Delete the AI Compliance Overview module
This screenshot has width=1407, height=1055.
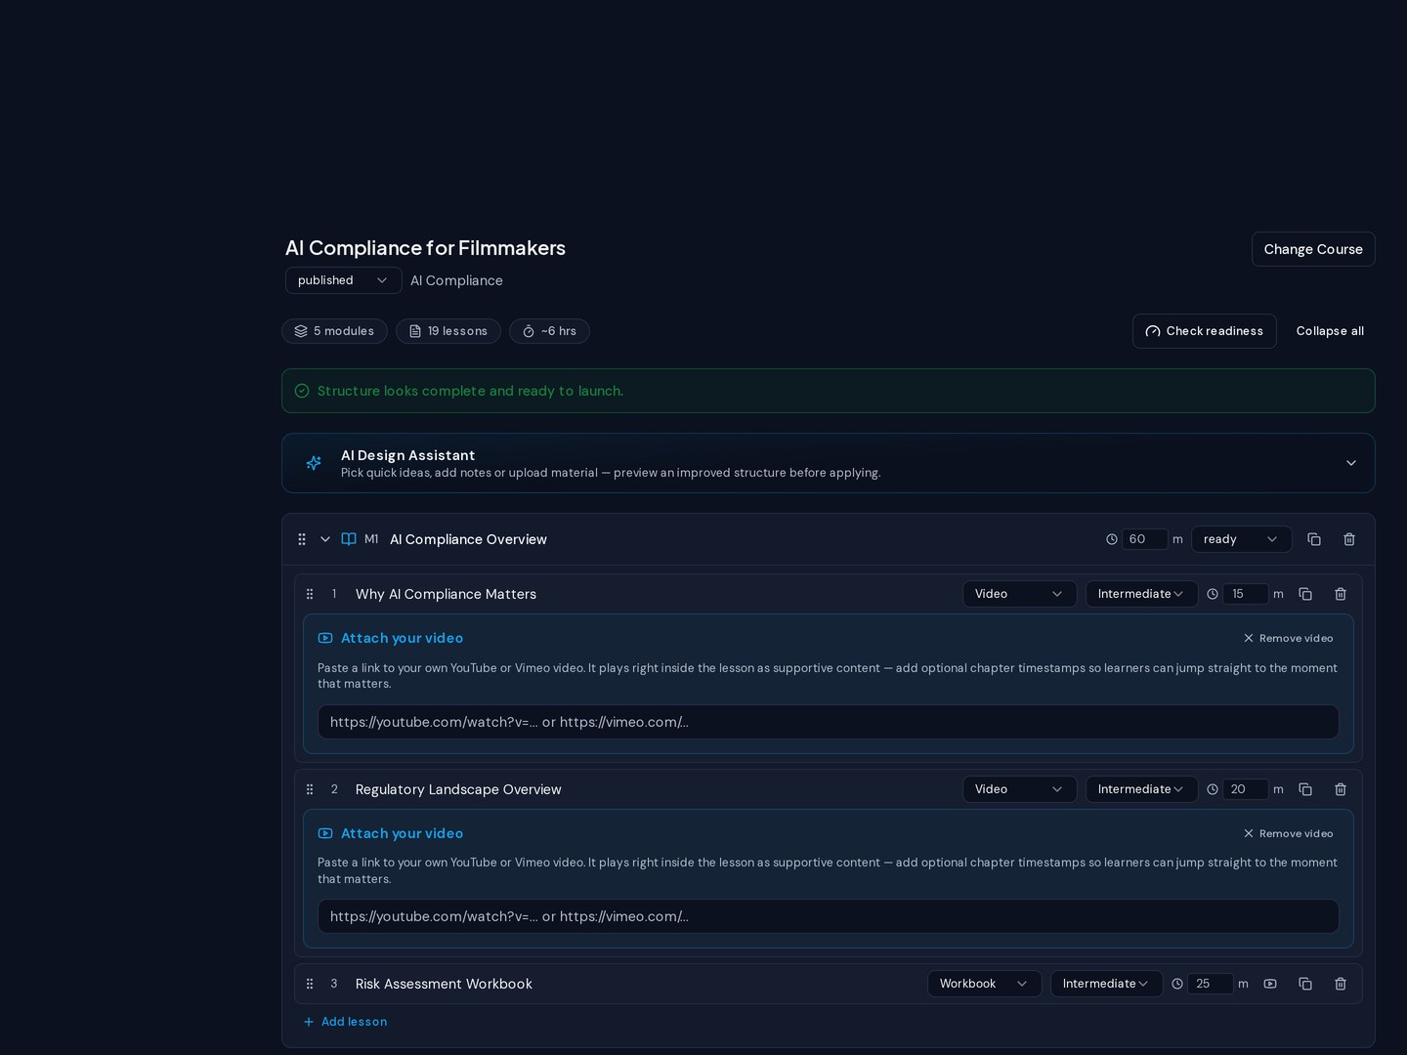click(1349, 539)
